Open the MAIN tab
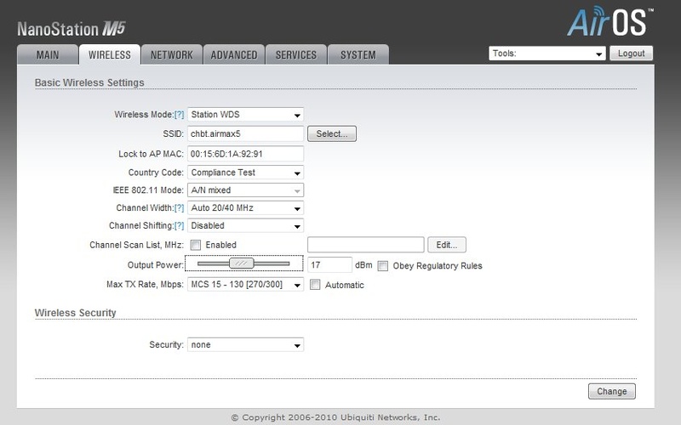Screen dimensions: 681x425 point(48,54)
